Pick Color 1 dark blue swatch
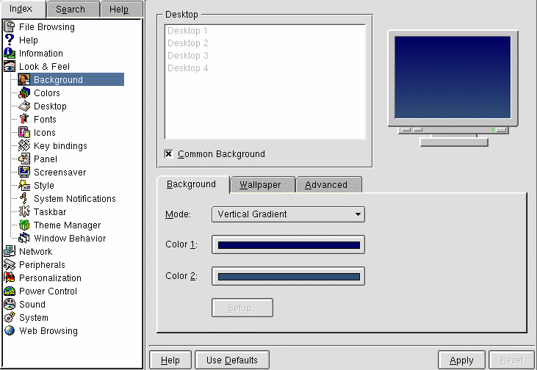The image size is (537, 370). 289,245
